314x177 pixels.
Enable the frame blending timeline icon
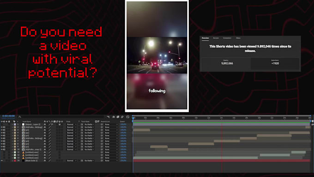[x=118, y=117]
